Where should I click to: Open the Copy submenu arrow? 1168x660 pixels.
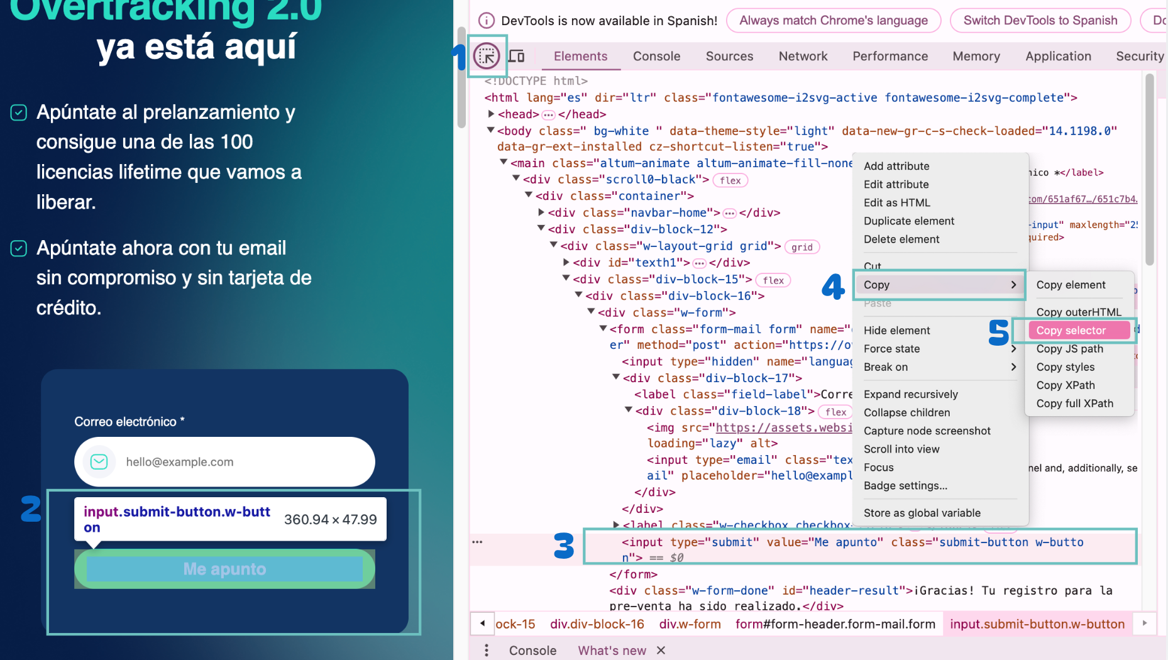(1013, 285)
